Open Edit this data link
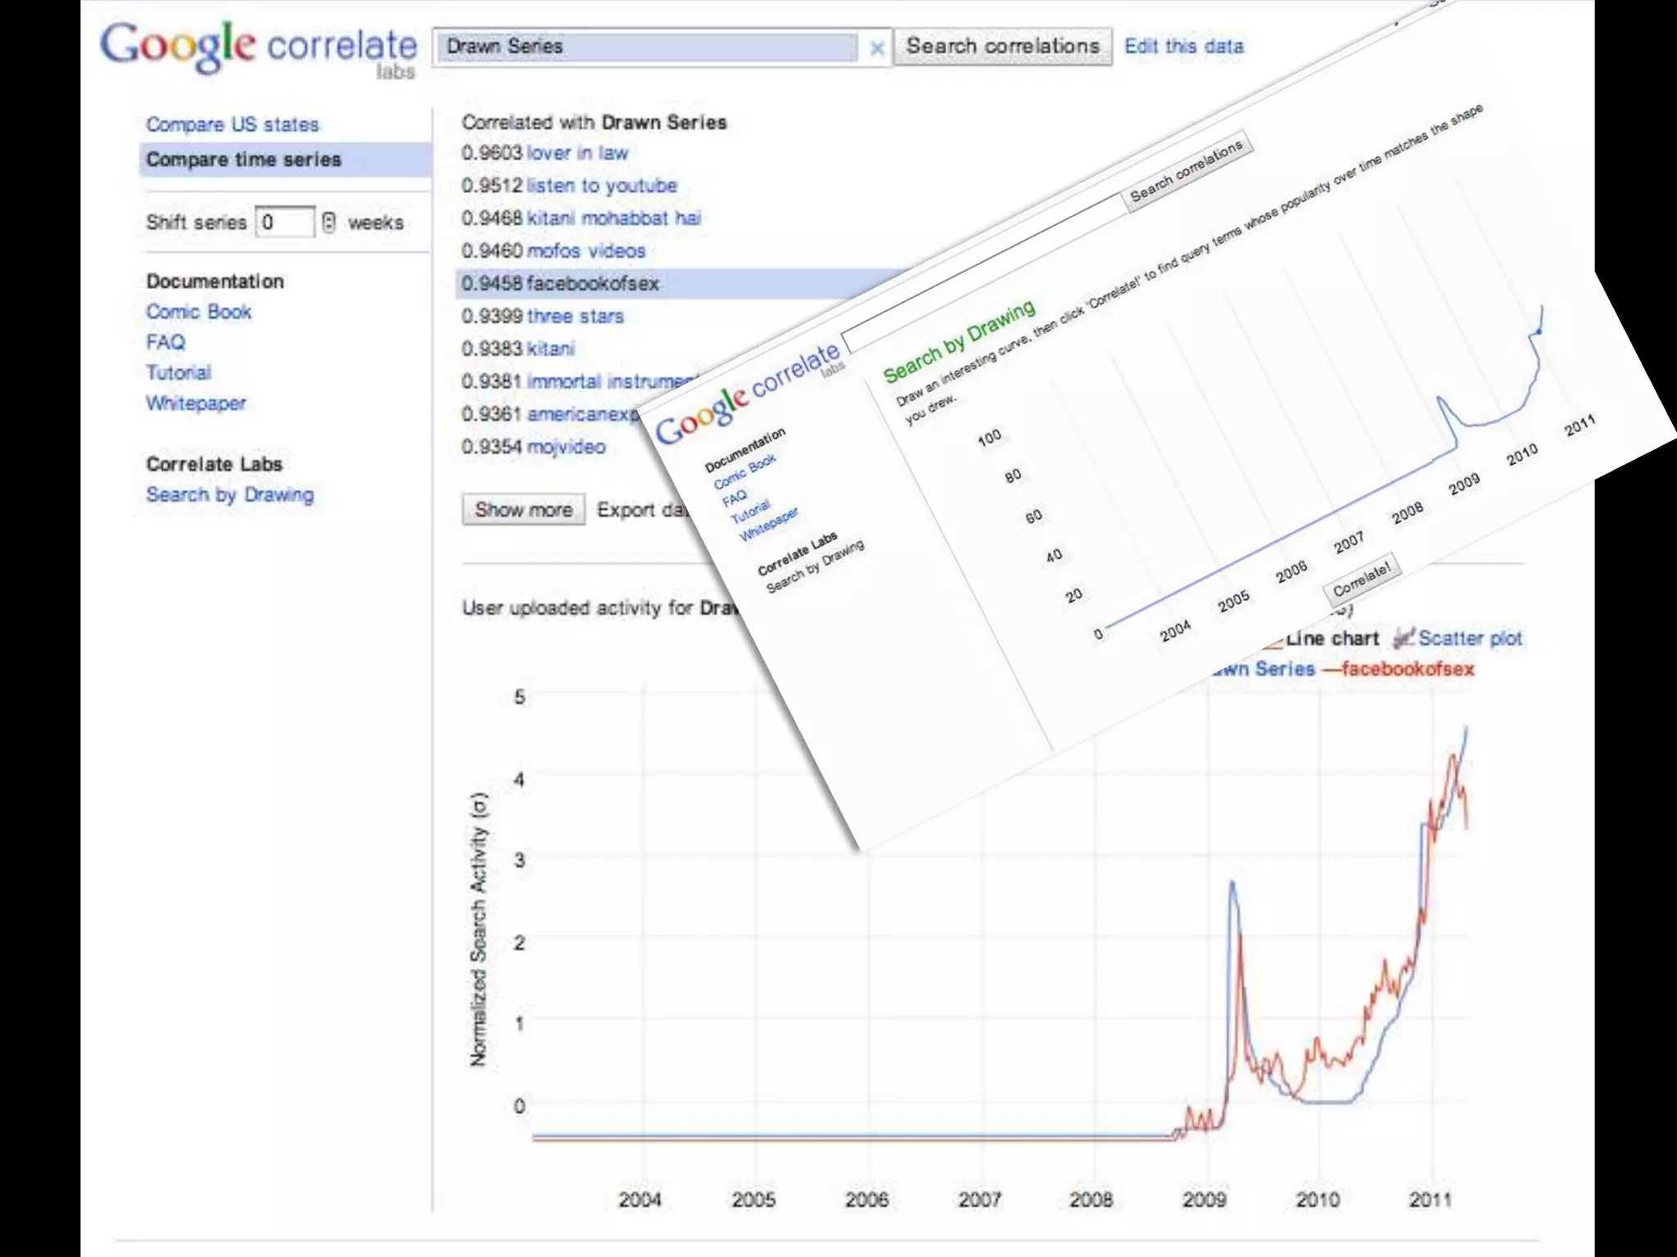Viewport: 1677px width, 1257px height. pyautogui.click(x=1183, y=47)
